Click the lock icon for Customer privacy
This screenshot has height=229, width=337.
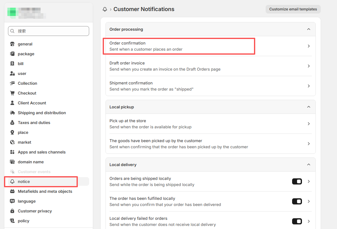[x=12, y=211]
